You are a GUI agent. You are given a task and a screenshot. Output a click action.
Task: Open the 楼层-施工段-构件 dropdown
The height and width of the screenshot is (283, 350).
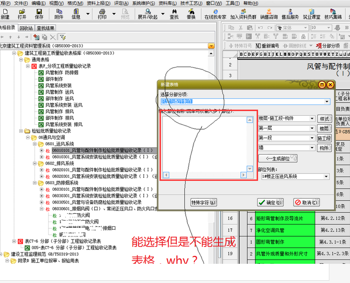pyautogui.click(x=312, y=119)
